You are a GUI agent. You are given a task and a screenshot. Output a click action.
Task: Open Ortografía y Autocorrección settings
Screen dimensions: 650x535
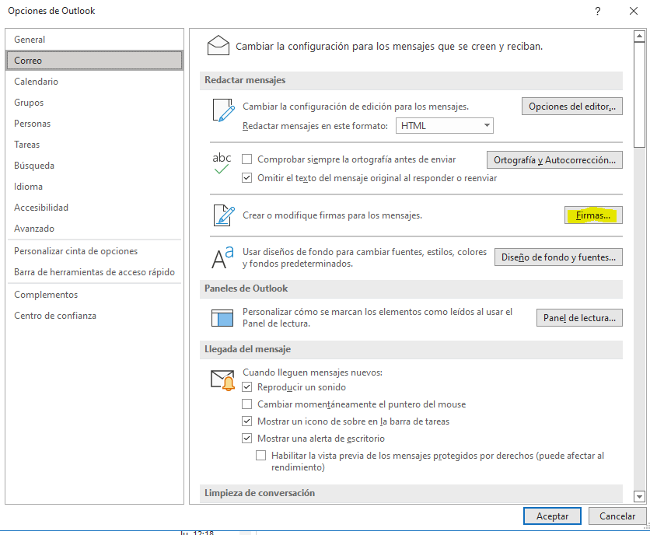pyautogui.click(x=554, y=160)
